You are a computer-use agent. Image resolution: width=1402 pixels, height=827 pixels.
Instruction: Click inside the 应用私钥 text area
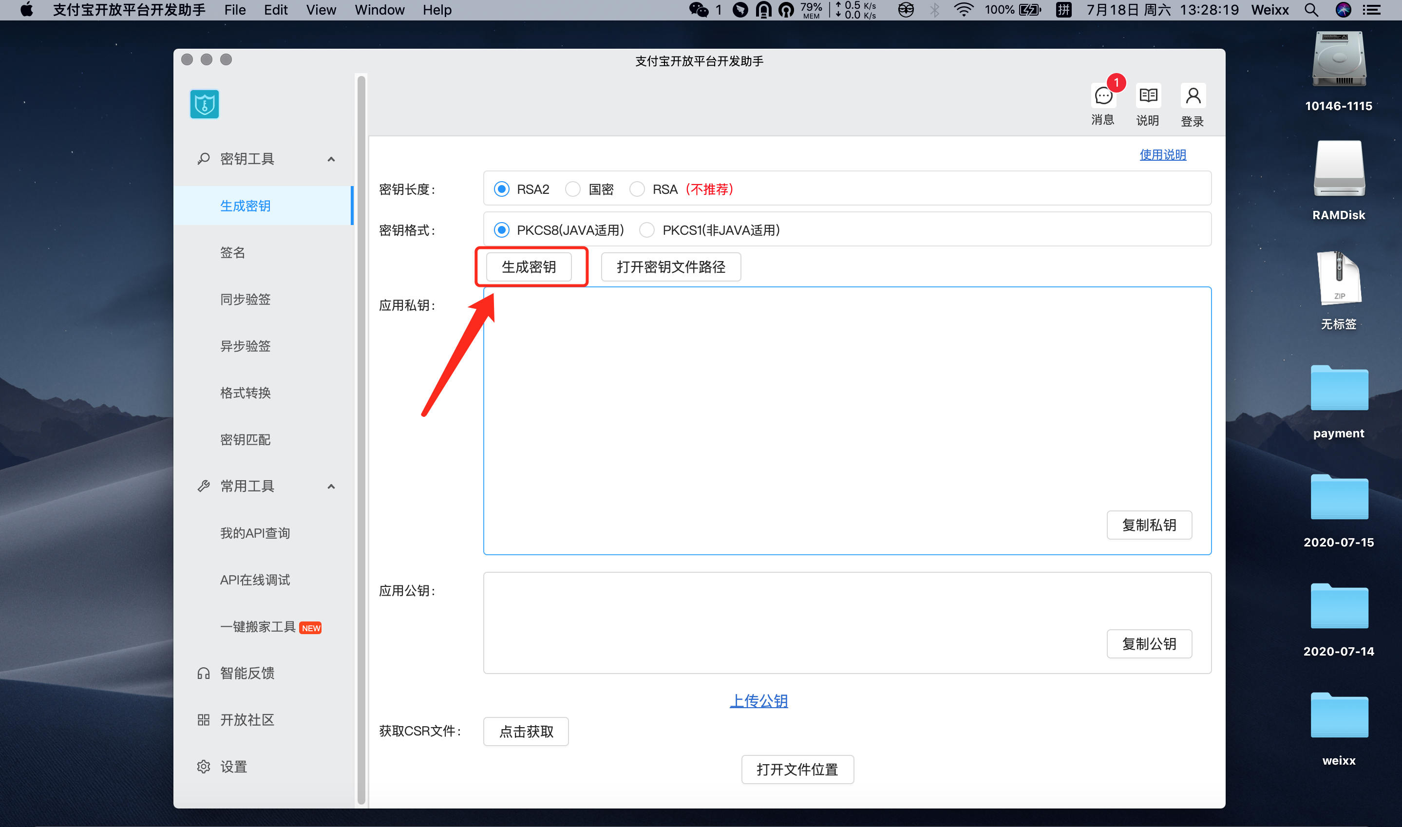pyautogui.click(x=847, y=421)
